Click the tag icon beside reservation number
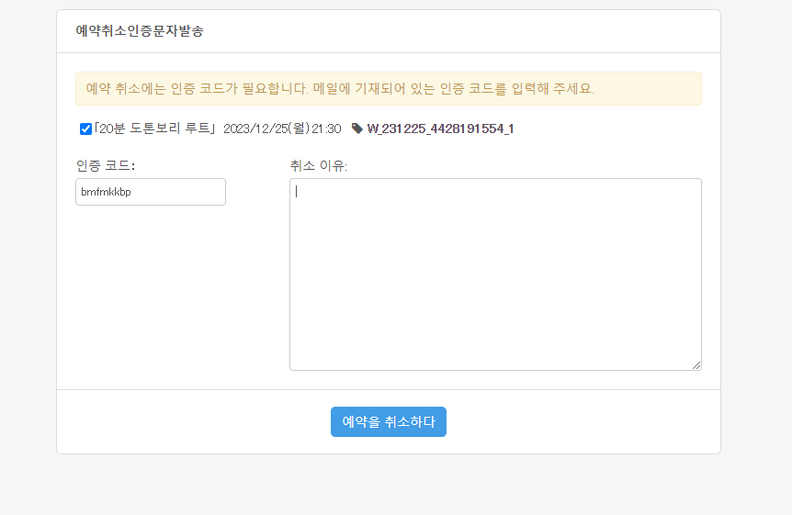The height and width of the screenshot is (515, 792). pyautogui.click(x=357, y=129)
